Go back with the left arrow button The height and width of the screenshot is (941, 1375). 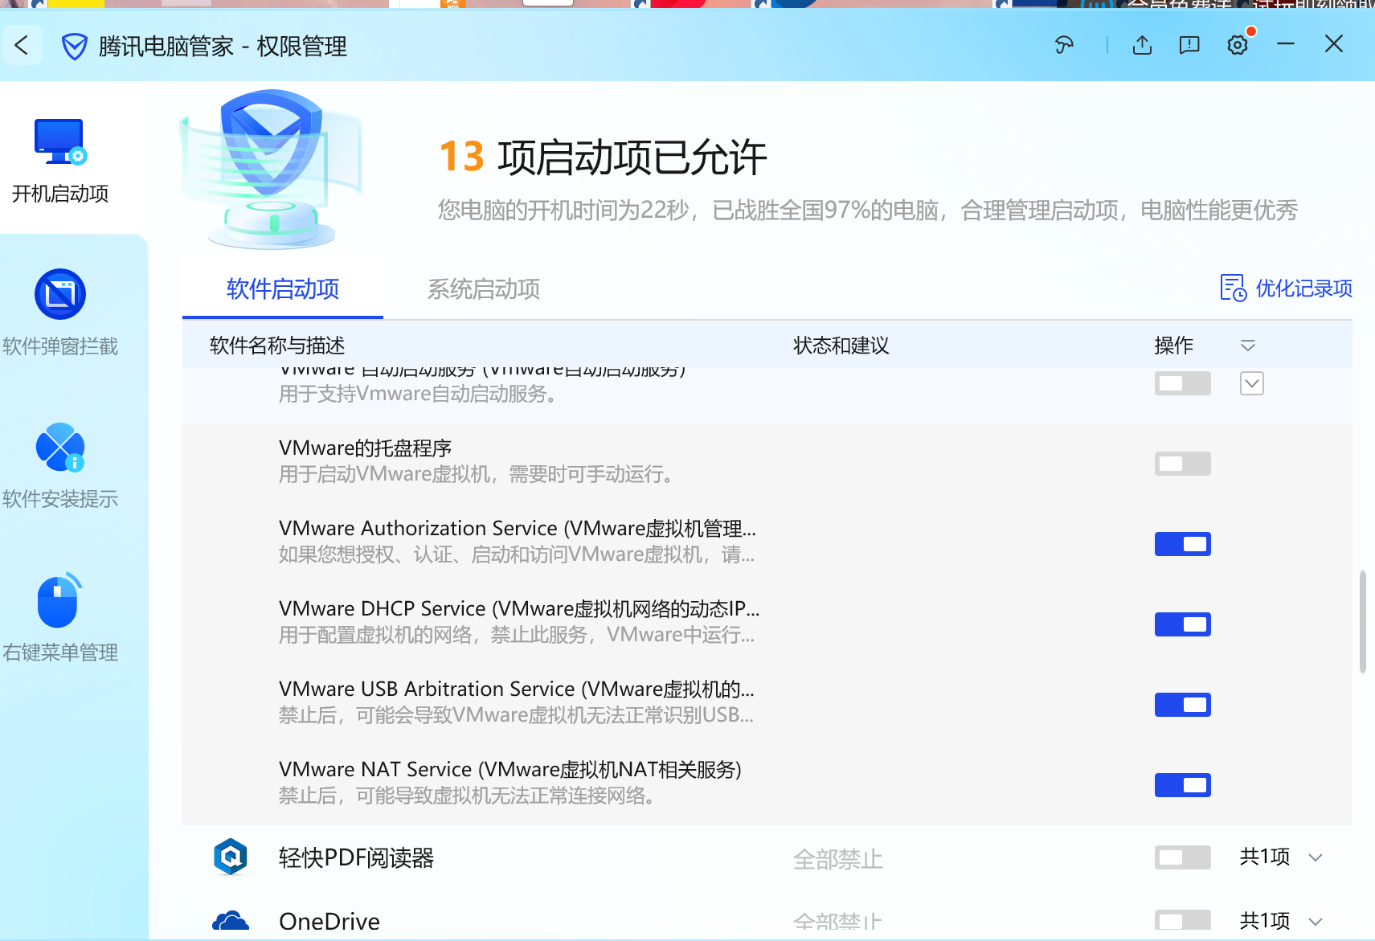22,45
